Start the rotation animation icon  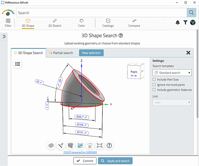[90, 146]
